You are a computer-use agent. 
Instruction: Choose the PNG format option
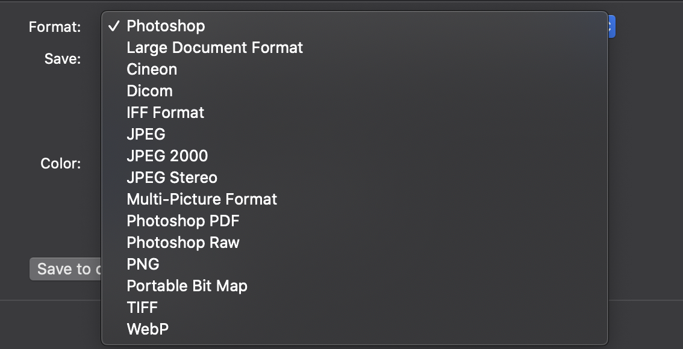(x=143, y=264)
